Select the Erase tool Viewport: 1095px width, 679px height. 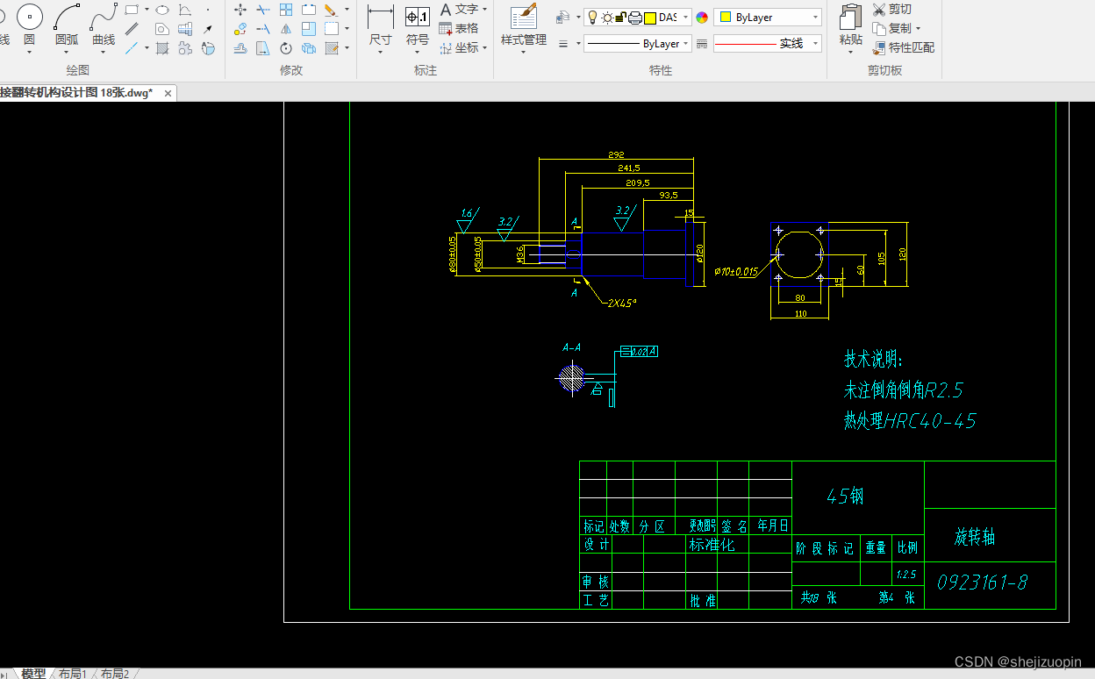point(331,10)
